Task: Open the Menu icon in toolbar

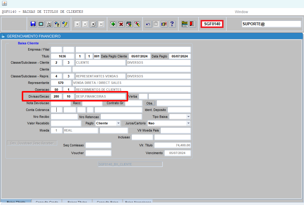Action: point(185,24)
